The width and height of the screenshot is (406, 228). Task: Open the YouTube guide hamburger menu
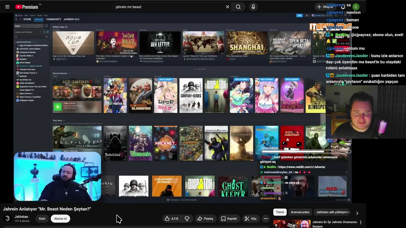7,7
